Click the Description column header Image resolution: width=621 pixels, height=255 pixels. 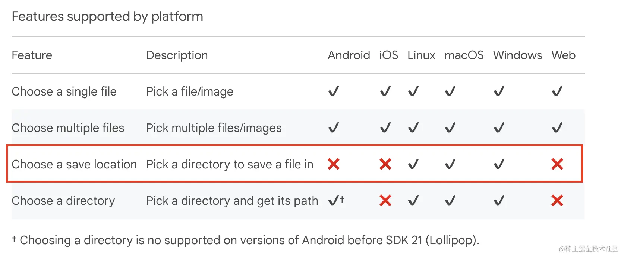tap(177, 55)
